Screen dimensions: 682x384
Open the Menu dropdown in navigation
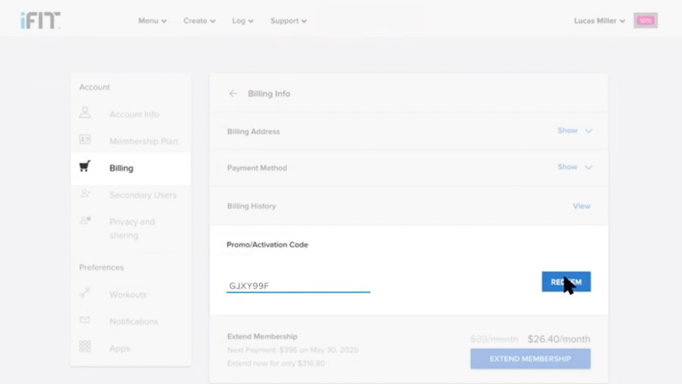tap(152, 21)
